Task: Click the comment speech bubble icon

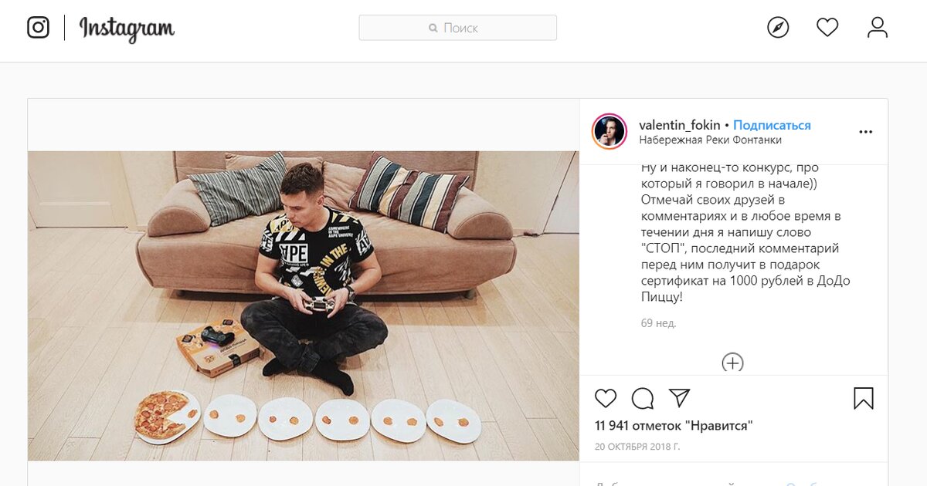Action: (x=643, y=398)
